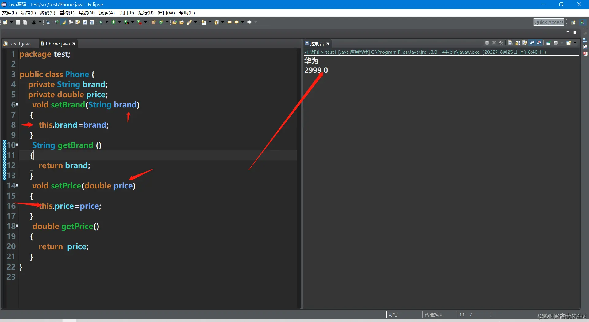Screen dimensions: 589x322
Task: Click the Clear Console icon
Action: (x=510, y=43)
